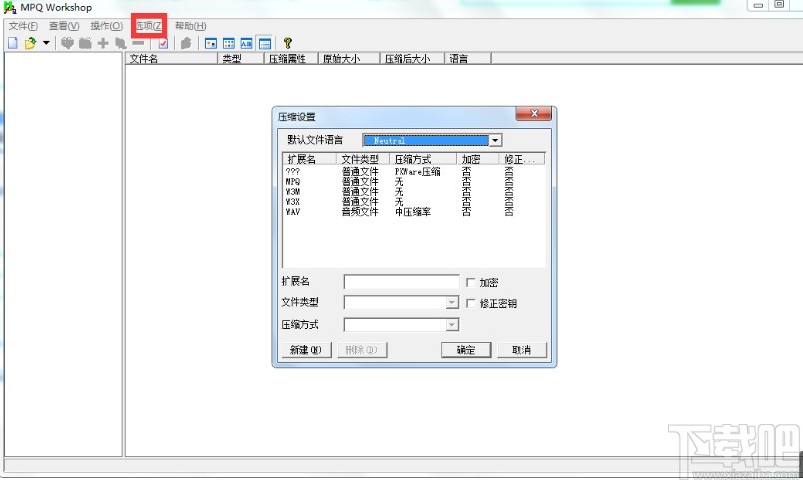Click the greyed rename file icon after plus
This screenshot has height=480, width=803.
[120, 43]
